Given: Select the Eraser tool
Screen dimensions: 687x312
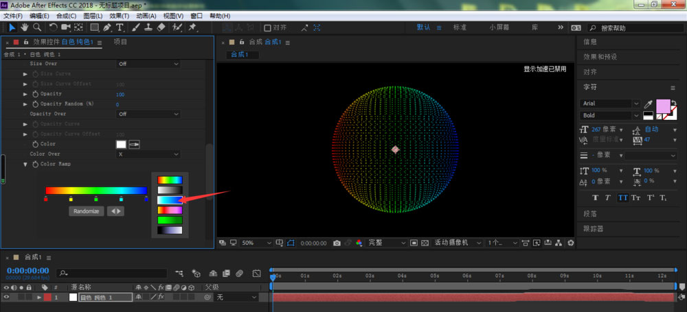Looking at the screenshot, I should 161,27.
